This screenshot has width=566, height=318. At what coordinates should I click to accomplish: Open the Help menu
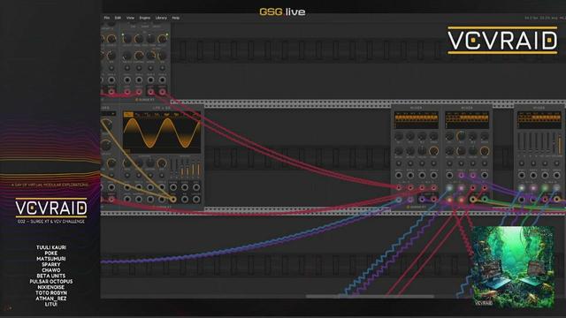[x=175, y=18]
